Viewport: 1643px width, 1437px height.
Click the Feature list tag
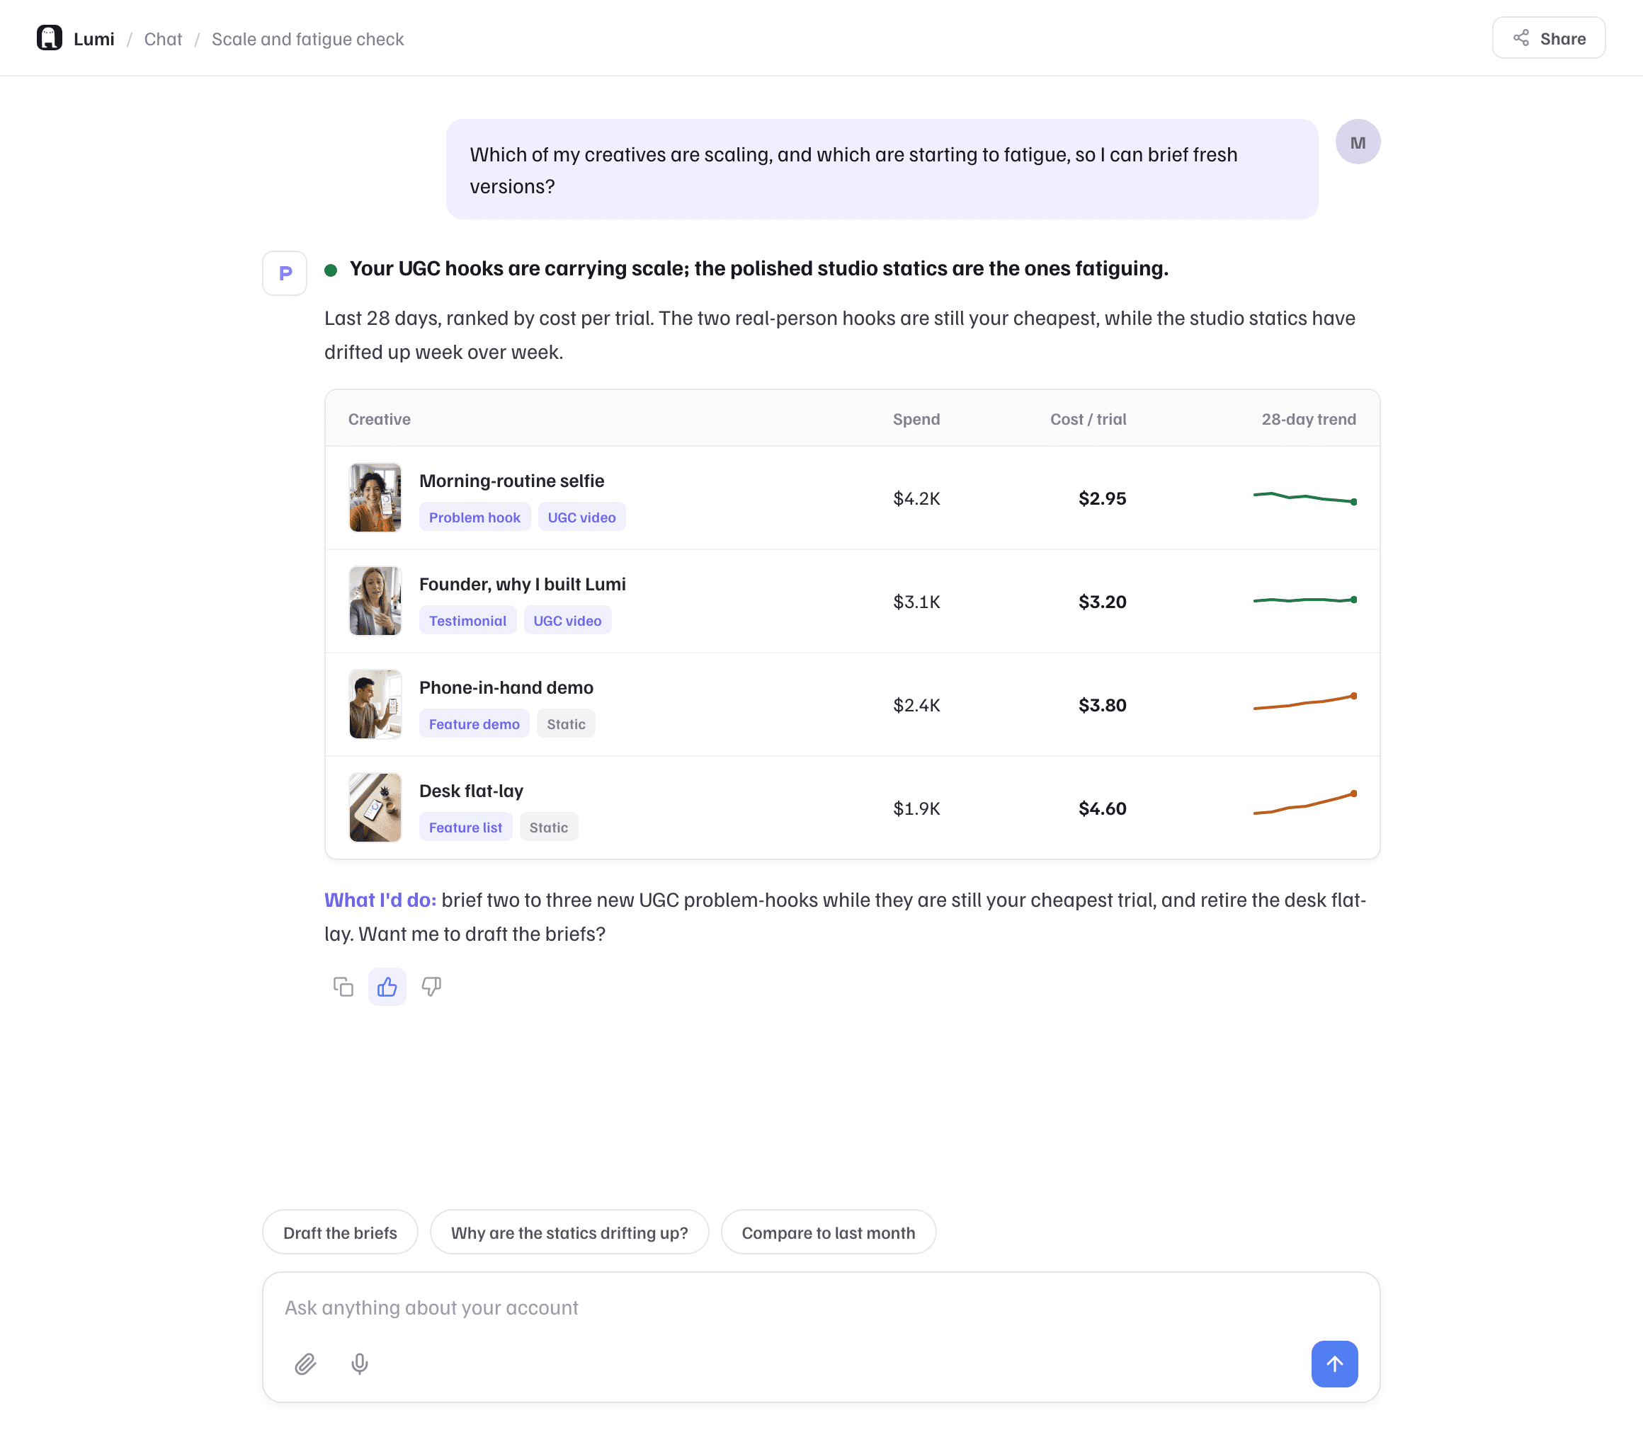[465, 828]
